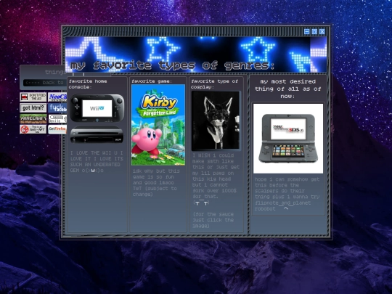Click the New Nintendo 3DS XL image
The width and height of the screenshot is (392, 294).
point(288,139)
